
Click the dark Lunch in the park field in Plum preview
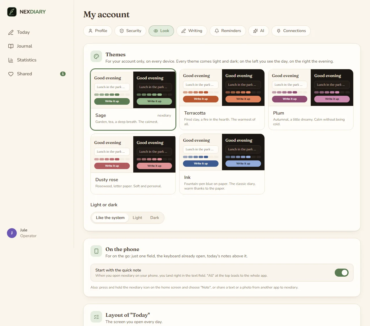point(332,85)
